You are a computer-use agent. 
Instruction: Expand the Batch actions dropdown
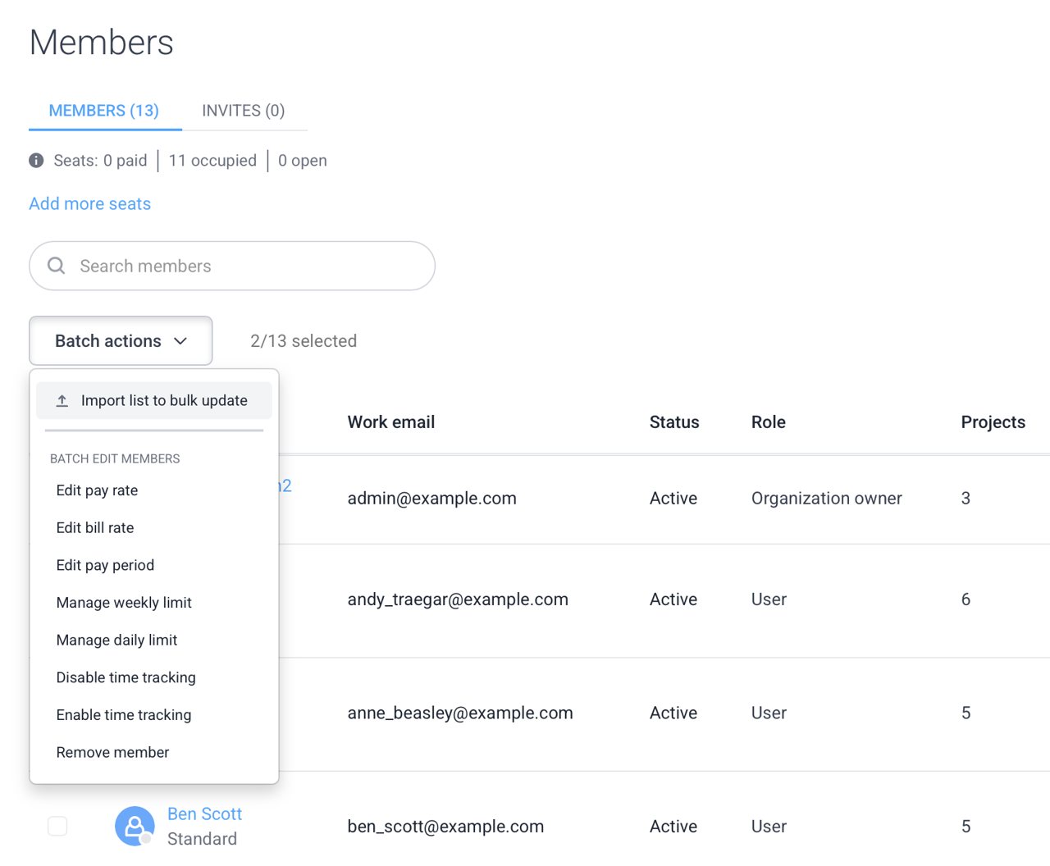[x=121, y=341]
